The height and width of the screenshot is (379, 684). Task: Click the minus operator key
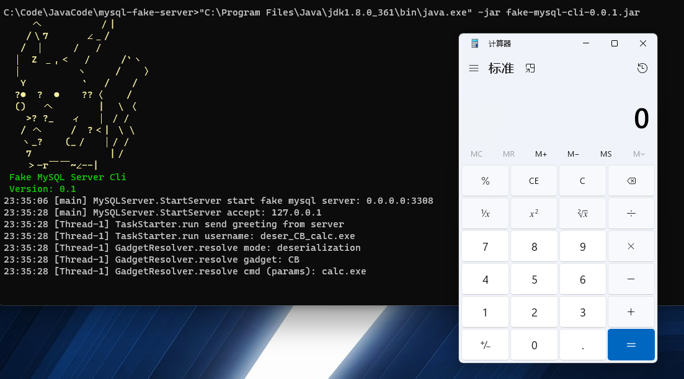pos(631,279)
